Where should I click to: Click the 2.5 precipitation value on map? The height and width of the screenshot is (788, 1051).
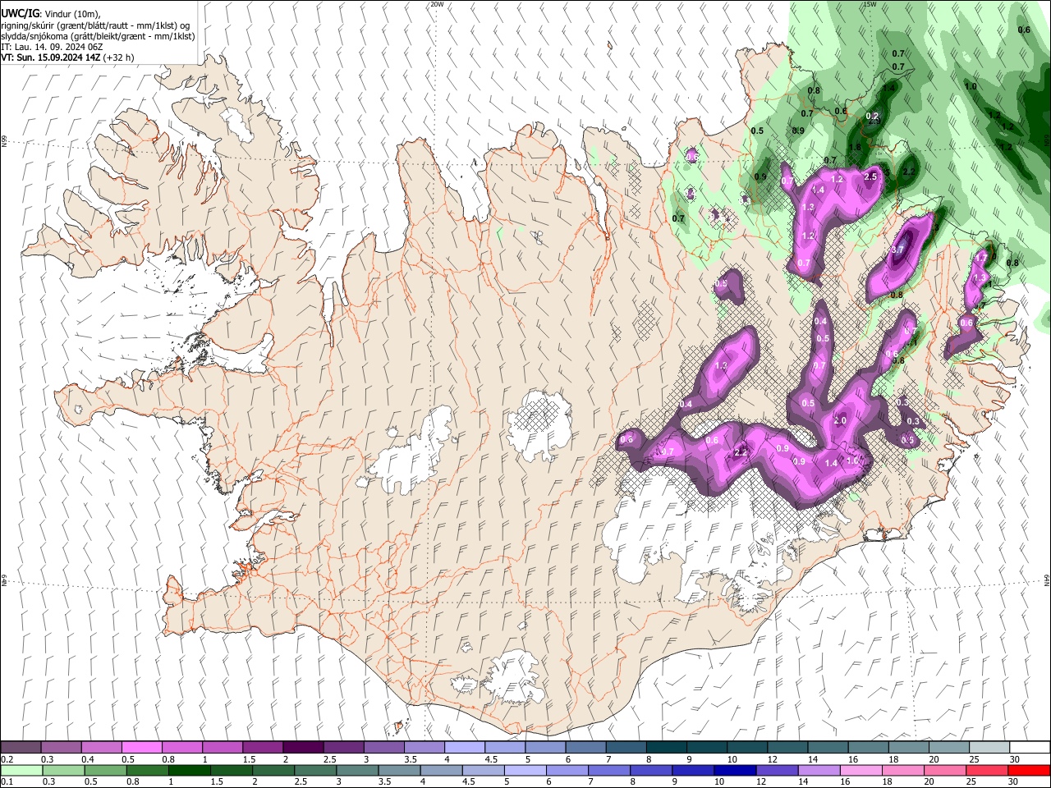[x=870, y=176]
